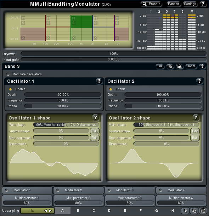Enable Modulator 1
The height and width of the screenshot is (216, 209).
tap(6, 190)
